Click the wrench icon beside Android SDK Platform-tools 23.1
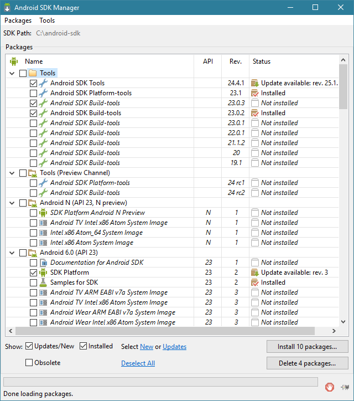The width and height of the screenshot is (354, 401). [x=43, y=93]
